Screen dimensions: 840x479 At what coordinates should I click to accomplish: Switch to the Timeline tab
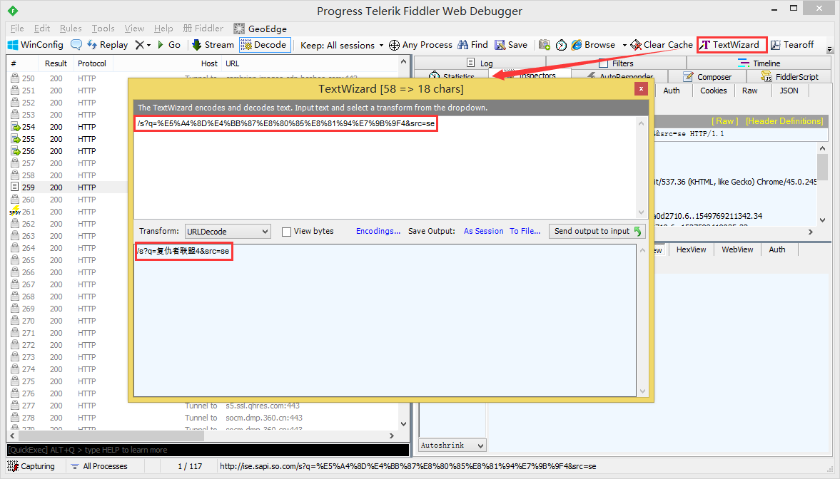click(x=759, y=63)
